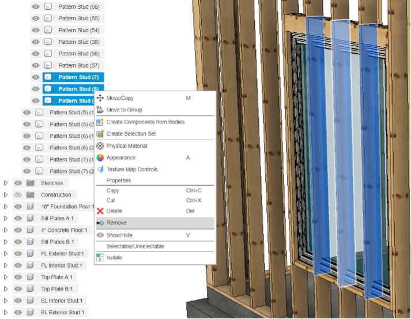This screenshot has height=319, width=411.
Task: Choose Show/Hide from the context menu
Action: coord(155,235)
